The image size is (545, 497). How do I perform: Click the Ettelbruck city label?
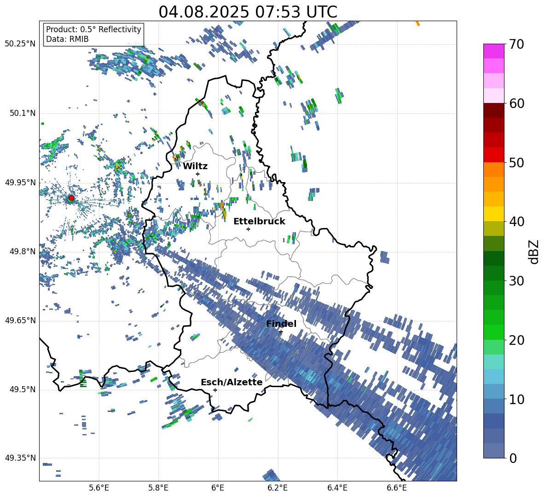259,222
